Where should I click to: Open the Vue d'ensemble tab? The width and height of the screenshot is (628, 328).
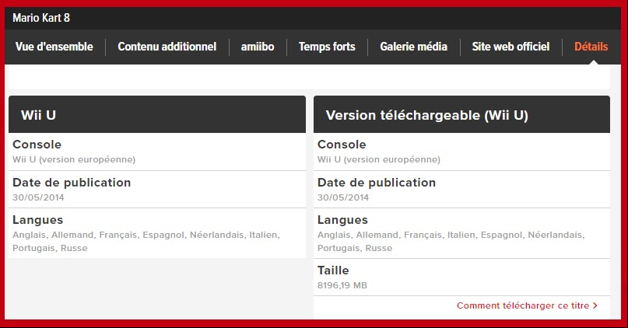[x=54, y=47]
